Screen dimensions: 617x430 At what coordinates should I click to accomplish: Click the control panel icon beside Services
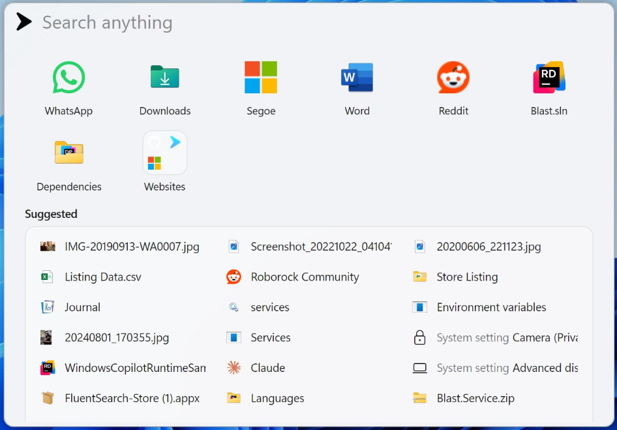tap(233, 337)
